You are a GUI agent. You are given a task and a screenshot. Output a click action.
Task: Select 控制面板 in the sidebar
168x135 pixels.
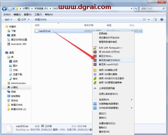(x=14, y=96)
